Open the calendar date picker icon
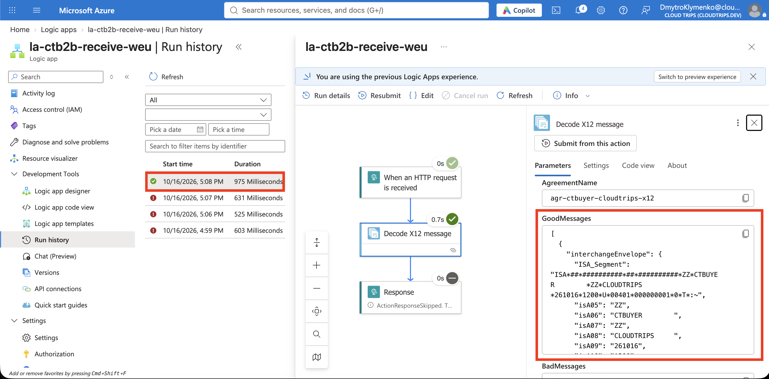 200,129
